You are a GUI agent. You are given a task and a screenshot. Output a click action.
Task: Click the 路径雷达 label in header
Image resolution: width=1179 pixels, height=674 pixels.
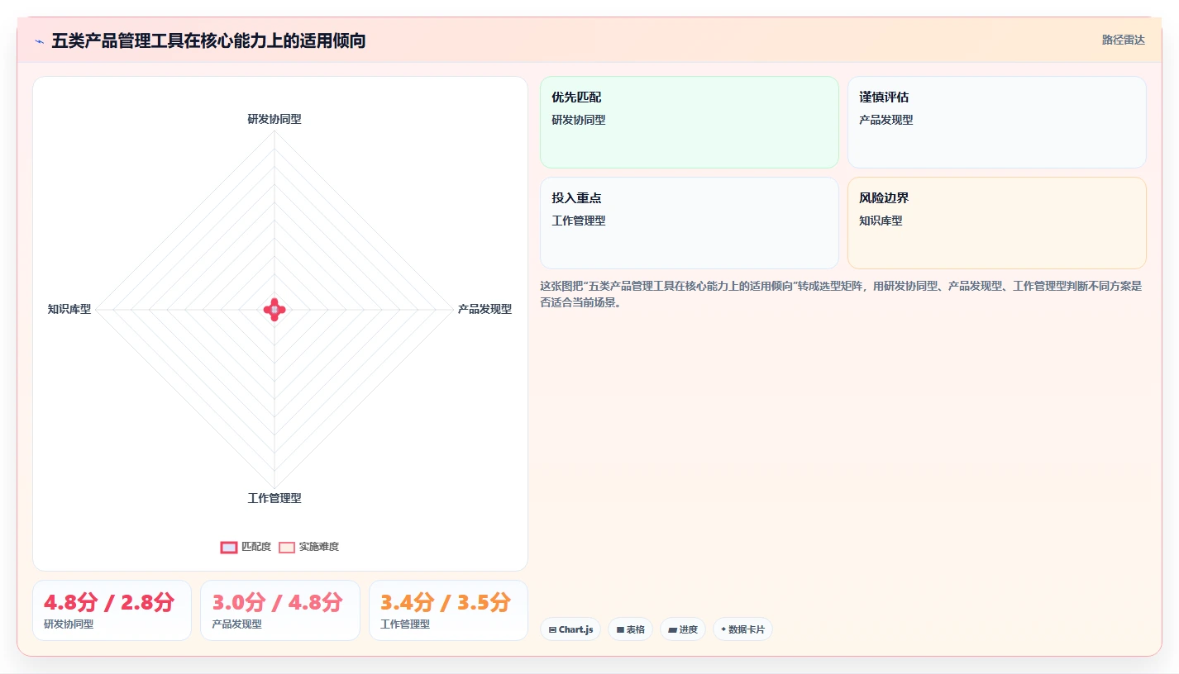click(x=1123, y=40)
